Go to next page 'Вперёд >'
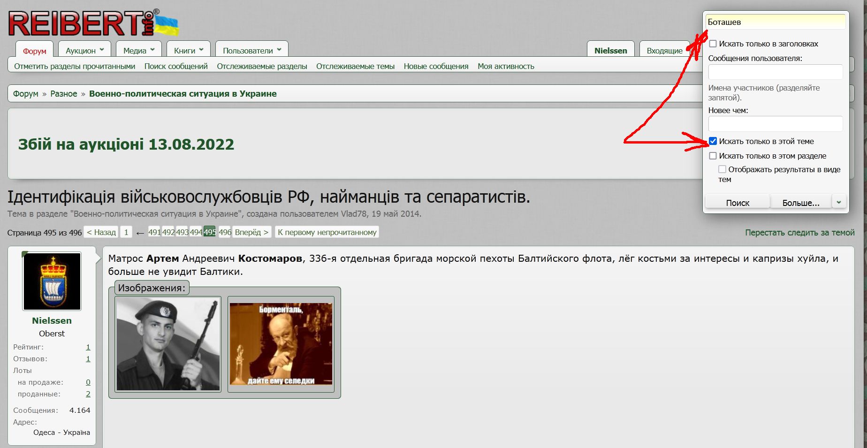 coord(251,232)
